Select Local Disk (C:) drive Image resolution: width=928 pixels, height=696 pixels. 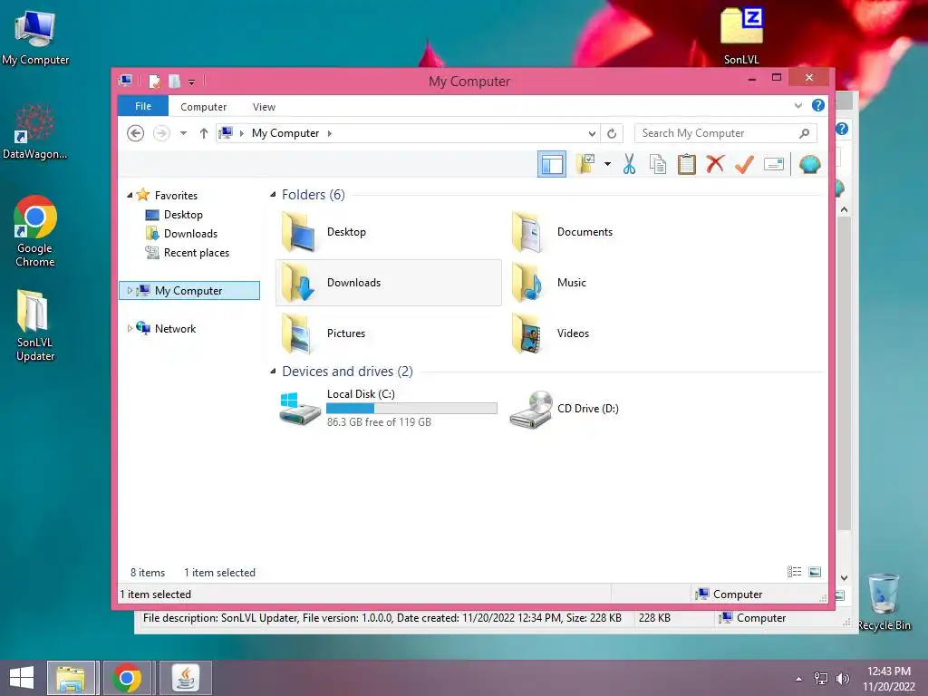[x=388, y=408]
